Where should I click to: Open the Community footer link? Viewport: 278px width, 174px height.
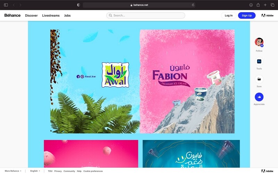point(69,171)
